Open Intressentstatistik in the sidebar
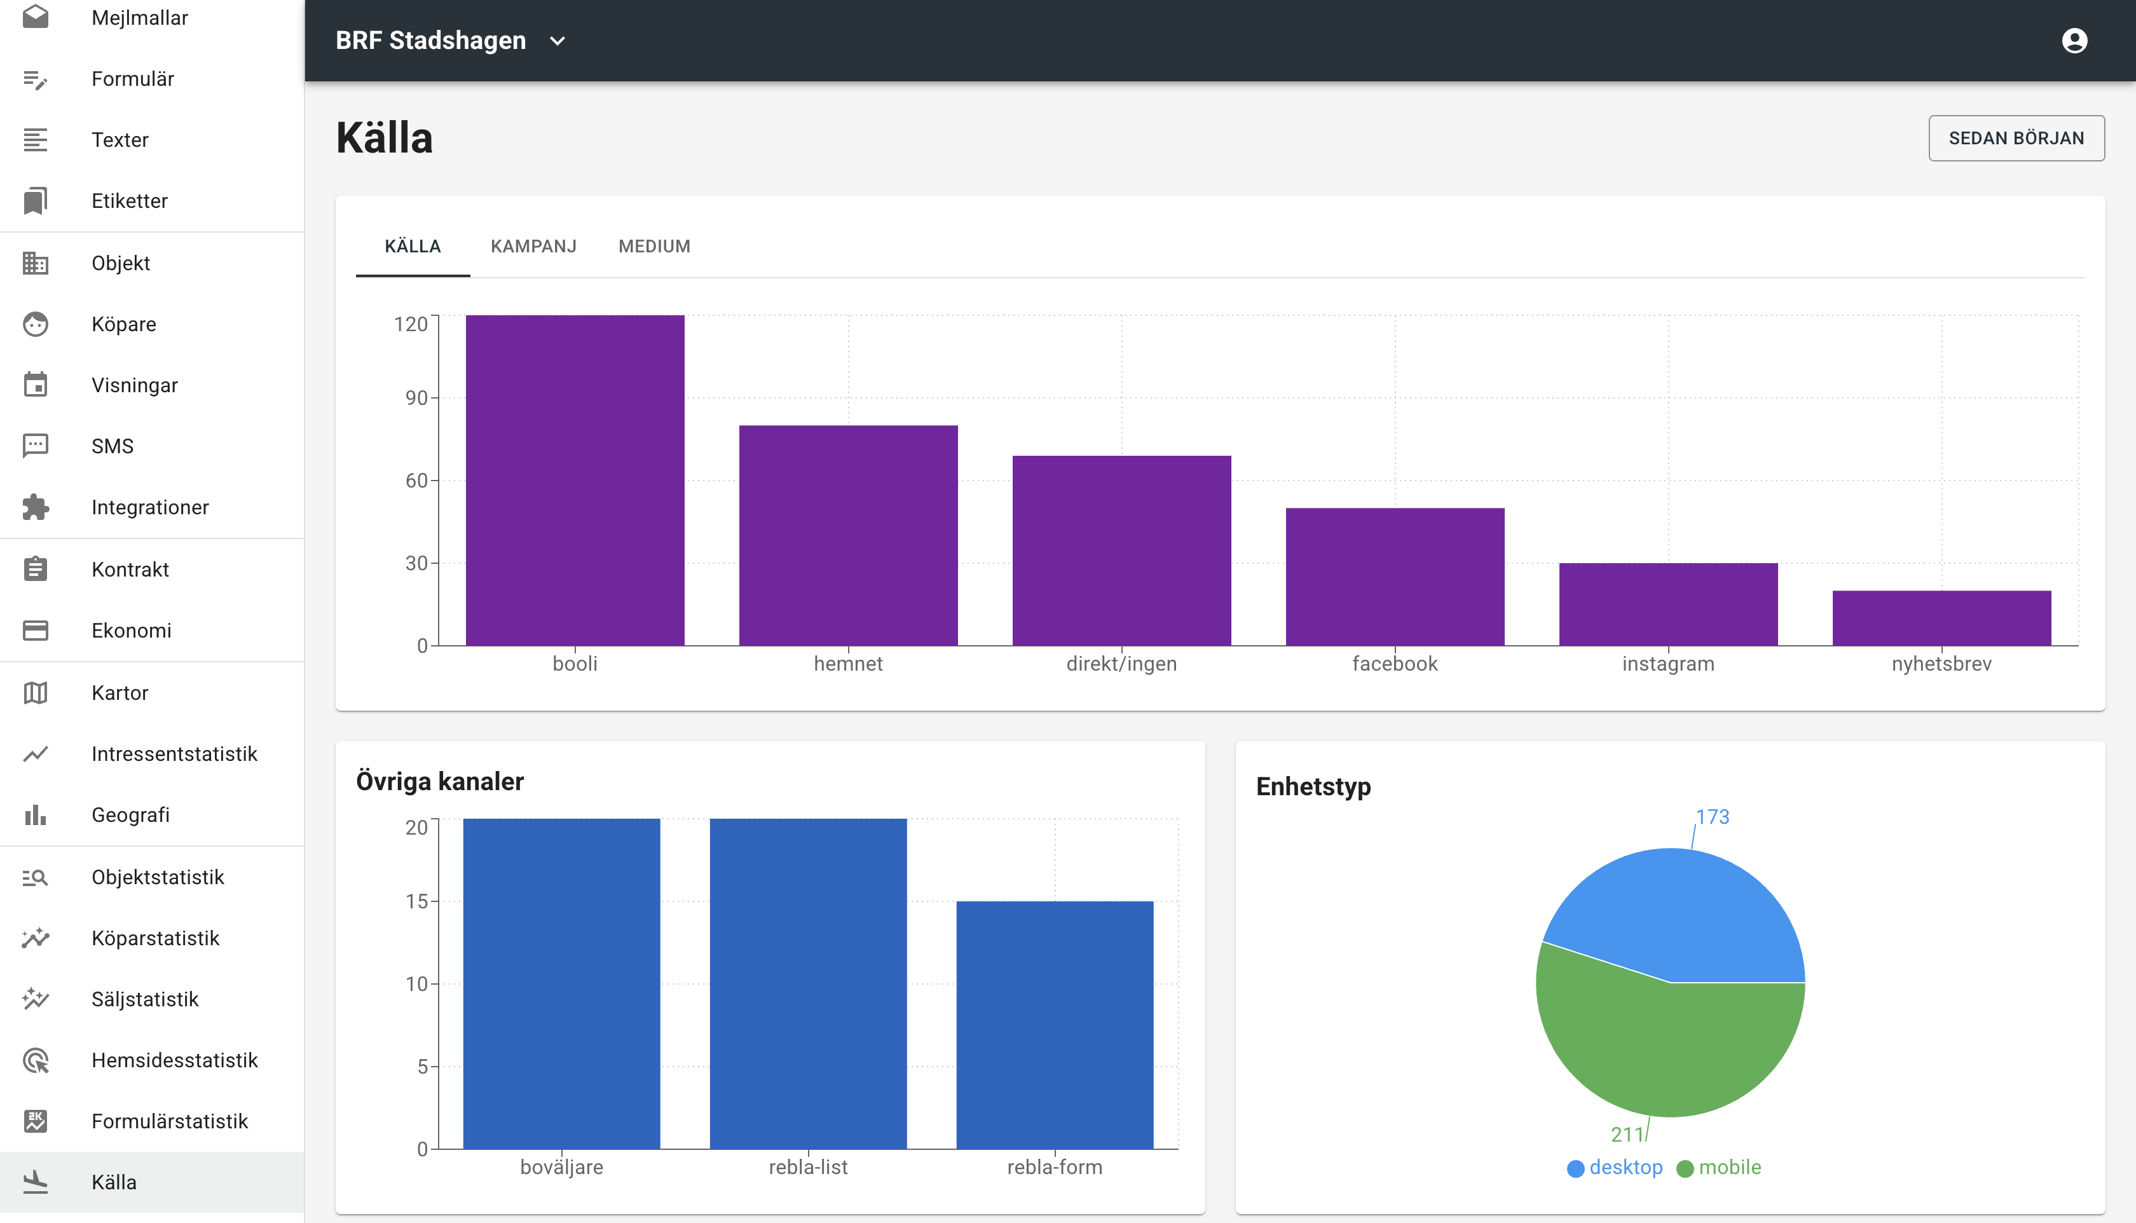 pos(174,753)
